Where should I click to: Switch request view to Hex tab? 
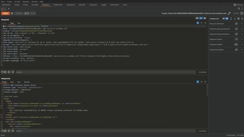point(19,23)
